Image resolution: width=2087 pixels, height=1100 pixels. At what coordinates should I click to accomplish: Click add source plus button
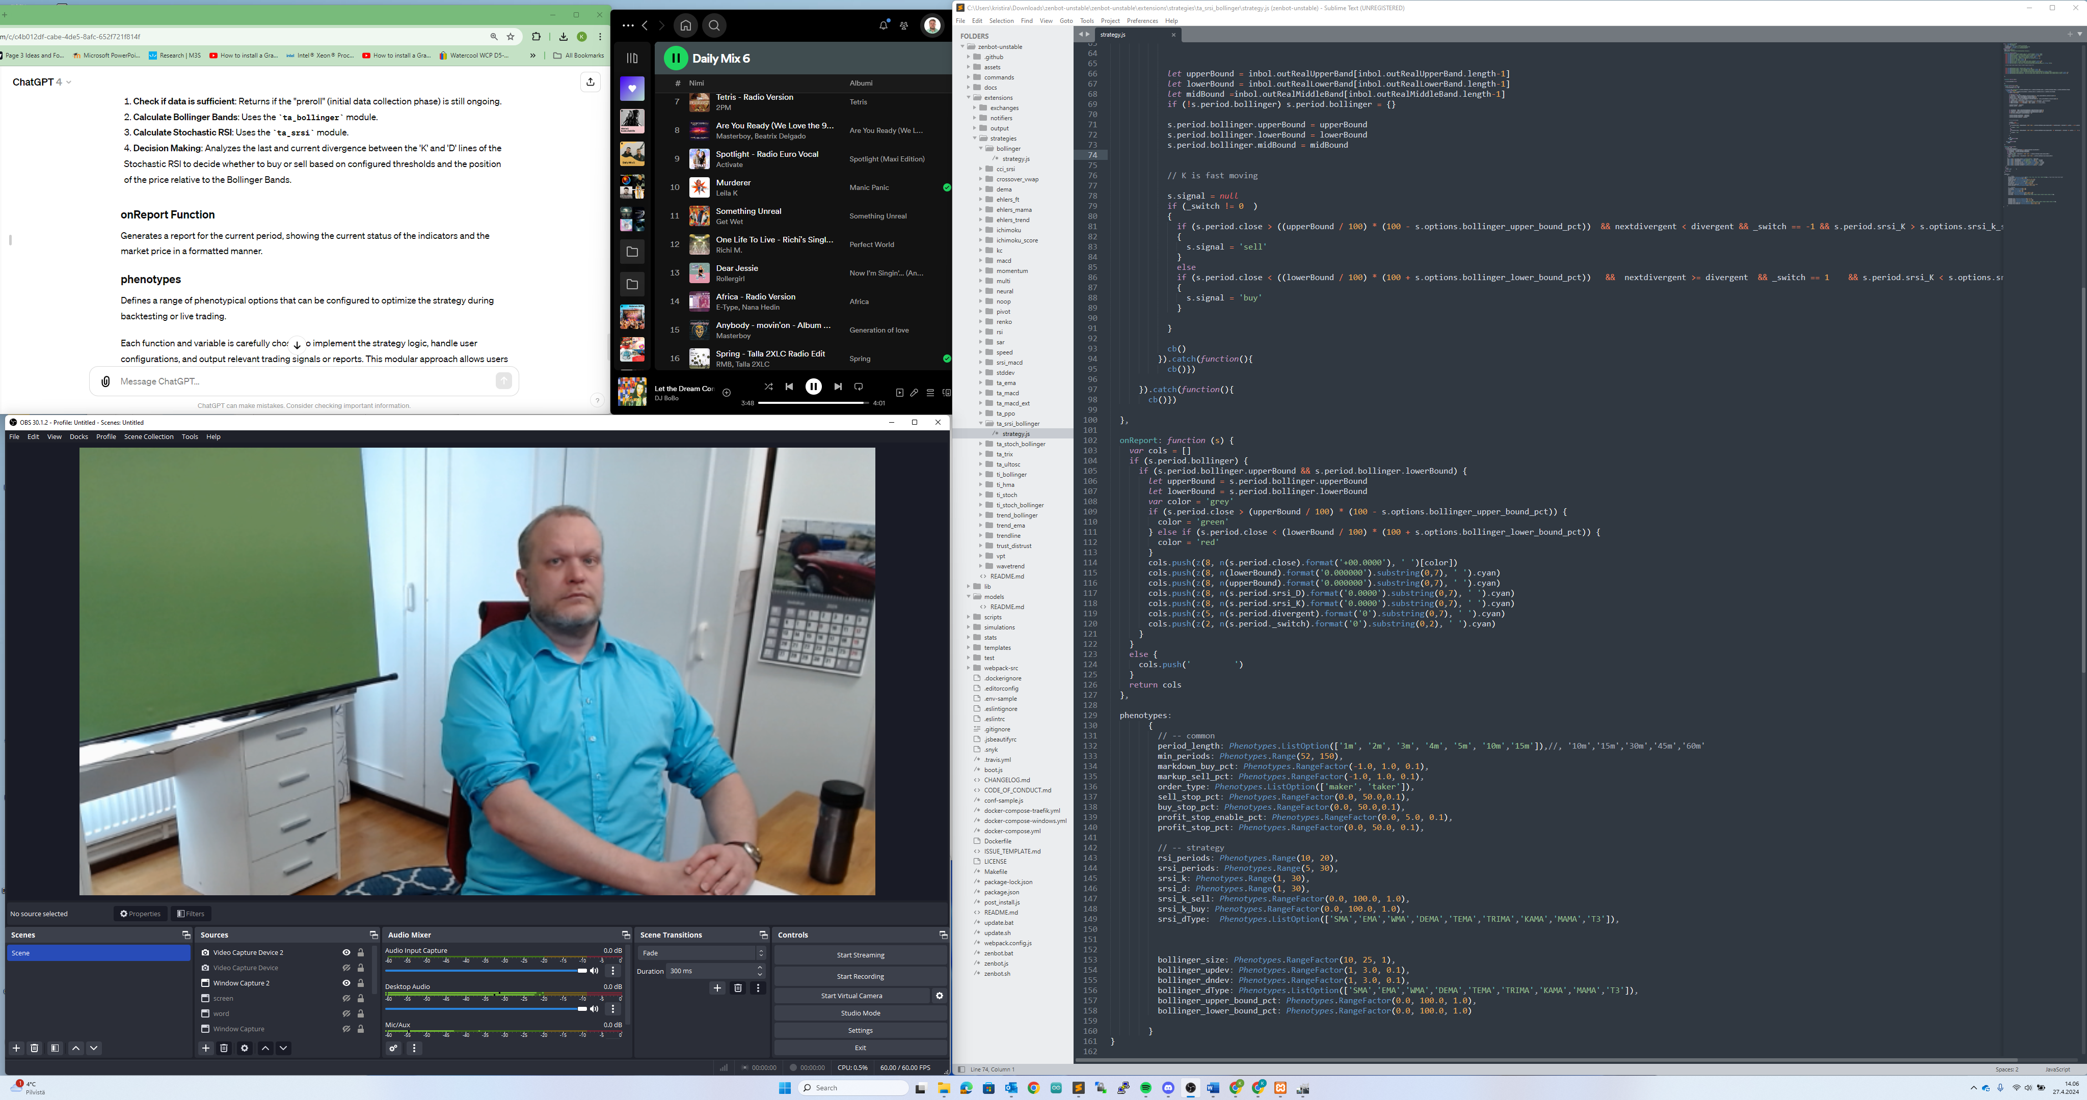tap(206, 1048)
